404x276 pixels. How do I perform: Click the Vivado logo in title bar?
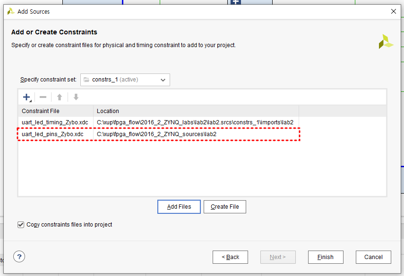pyautogui.click(x=10, y=11)
